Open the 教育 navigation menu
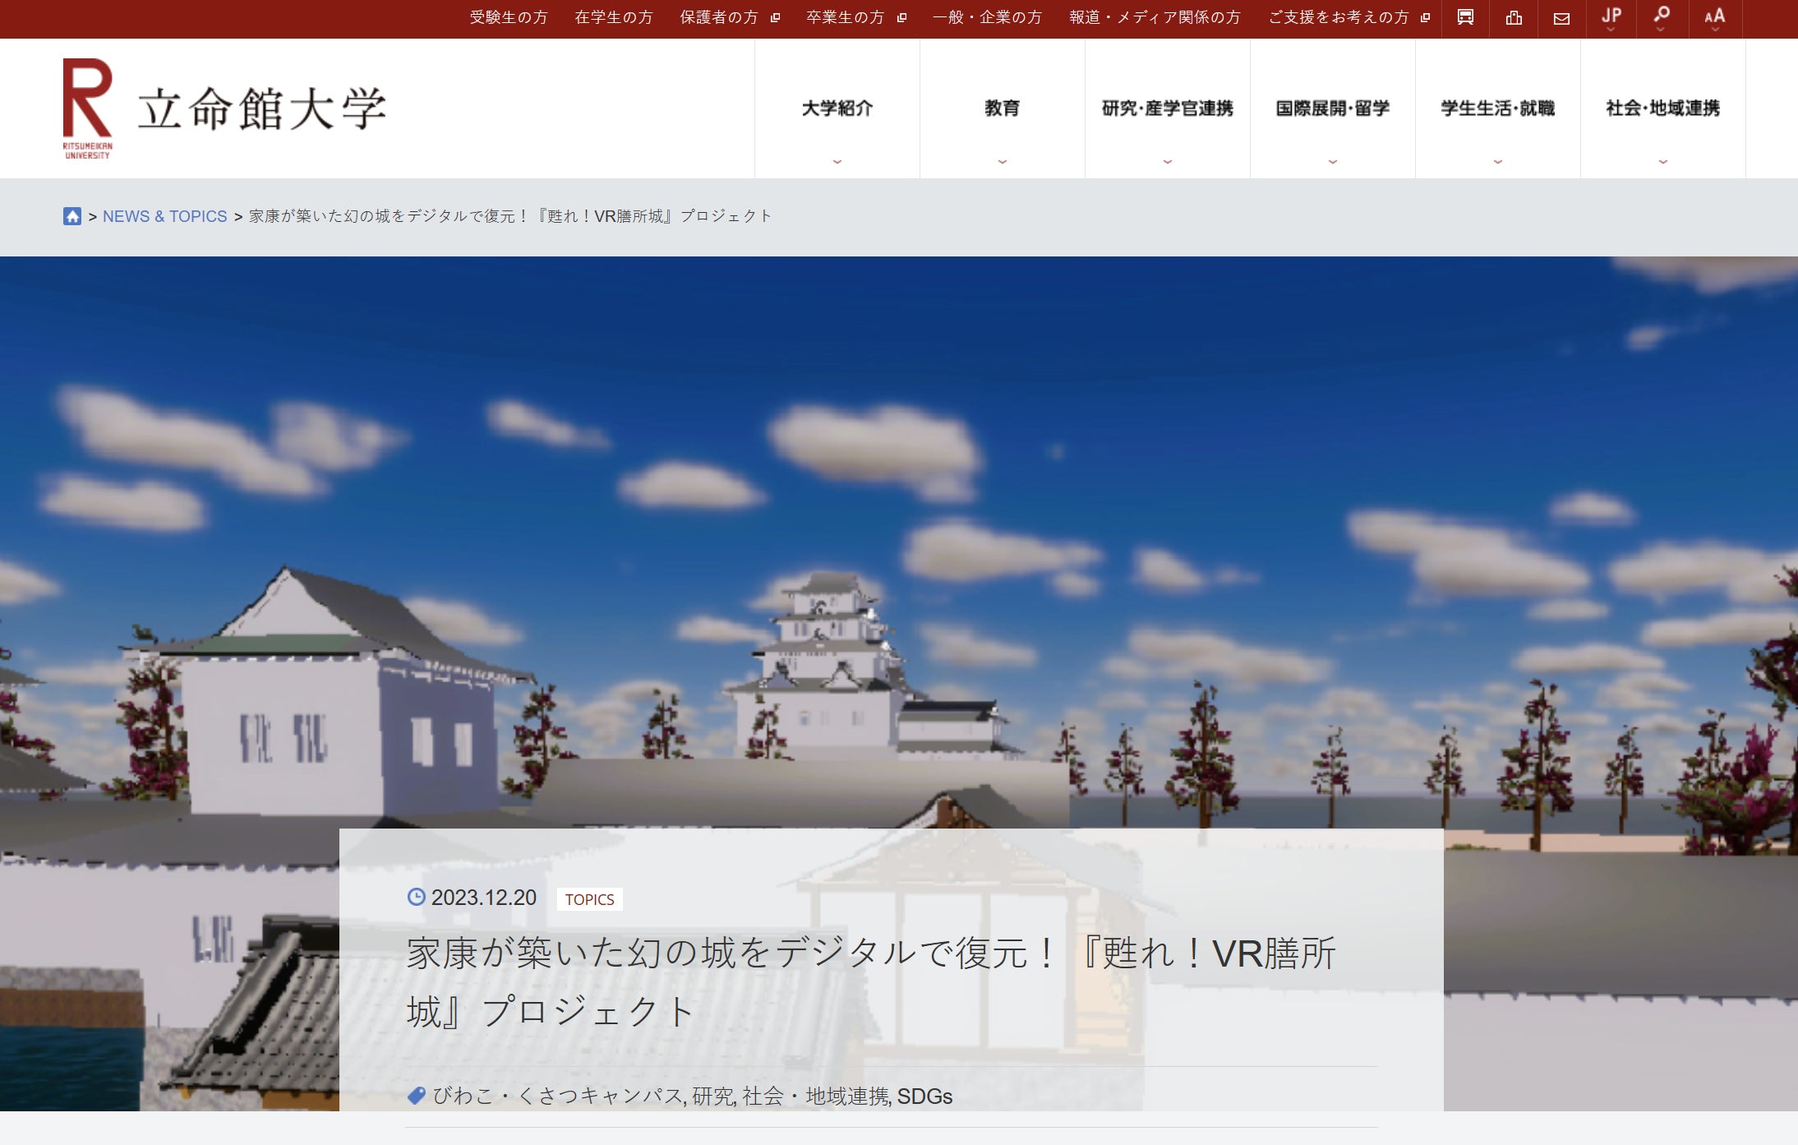 (1002, 108)
